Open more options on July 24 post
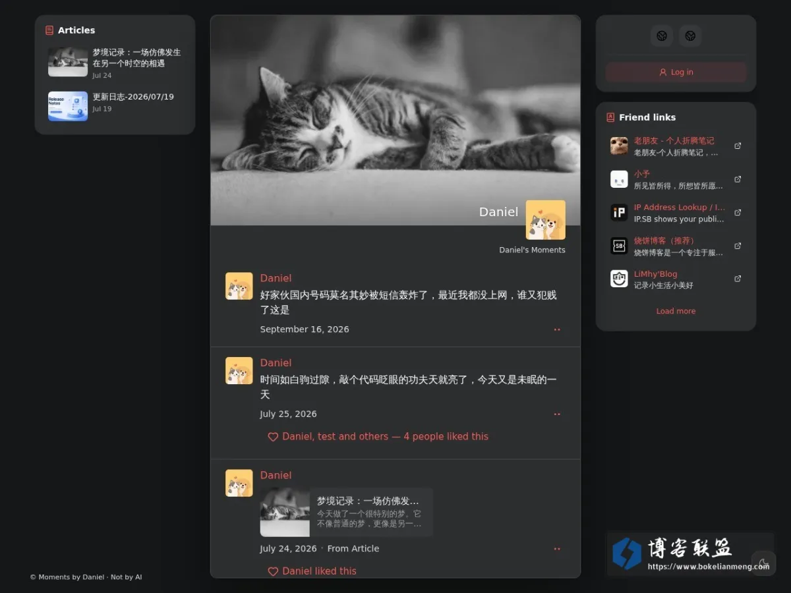 [x=557, y=549]
